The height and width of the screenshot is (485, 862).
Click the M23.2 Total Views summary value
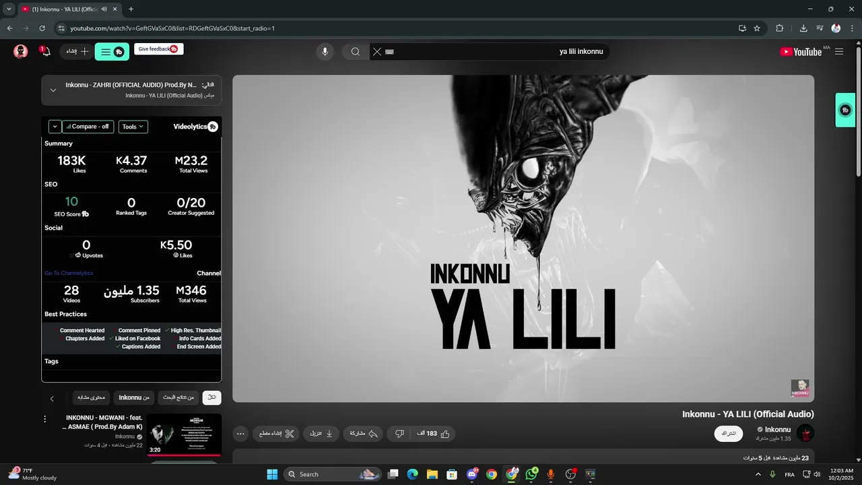pyautogui.click(x=191, y=160)
